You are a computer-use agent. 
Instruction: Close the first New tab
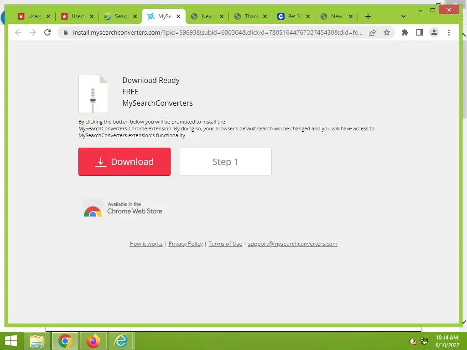222,16
